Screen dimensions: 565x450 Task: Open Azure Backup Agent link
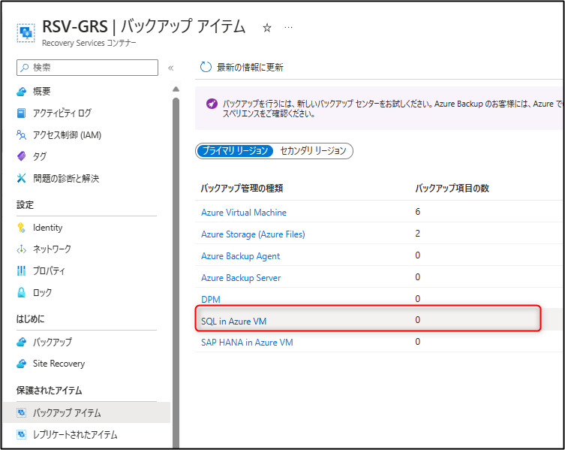[x=240, y=256]
